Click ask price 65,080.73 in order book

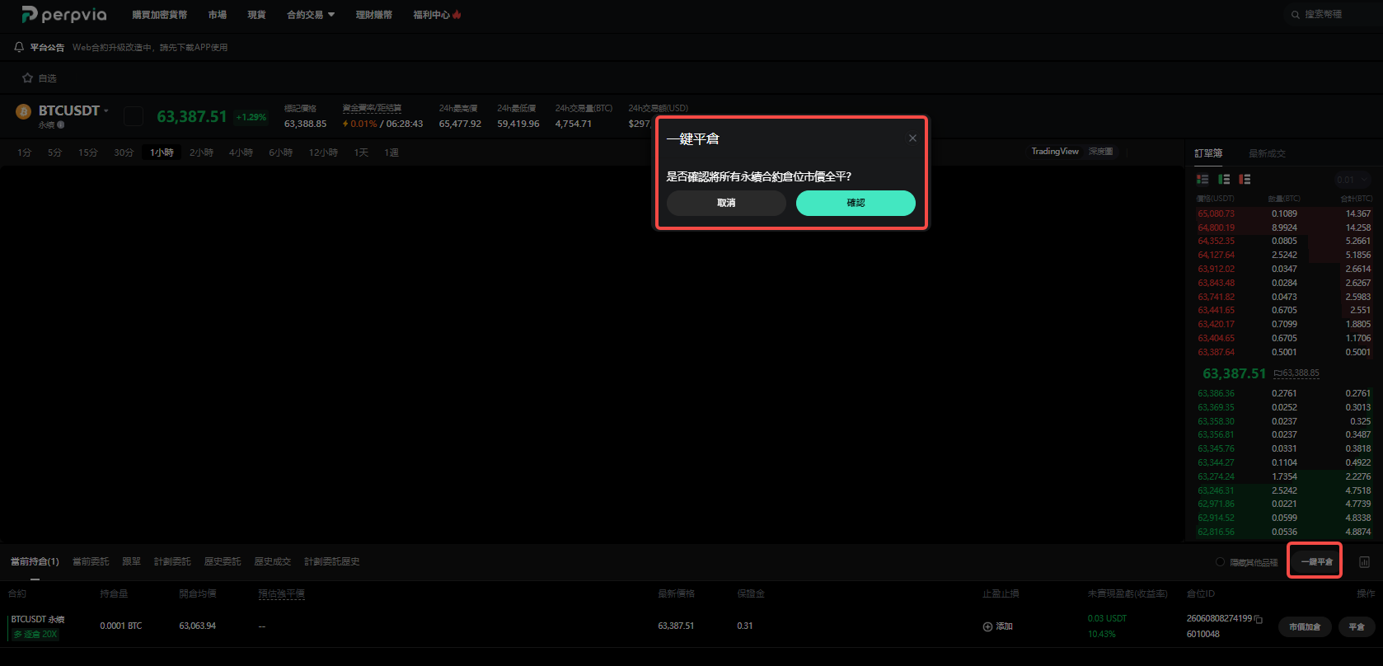coord(1216,213)
